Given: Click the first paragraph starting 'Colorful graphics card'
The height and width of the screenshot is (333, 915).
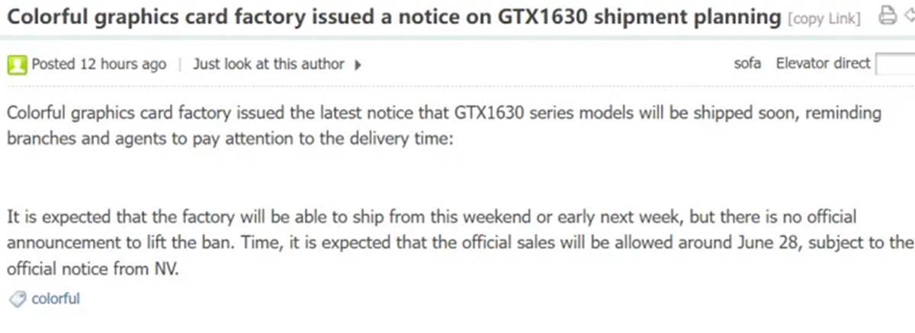Looking at the screenshot, I should tap(444, 126).
